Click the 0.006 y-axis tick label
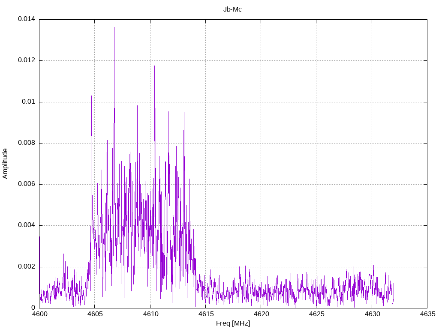The image size is (439, 329). [26, 184]
